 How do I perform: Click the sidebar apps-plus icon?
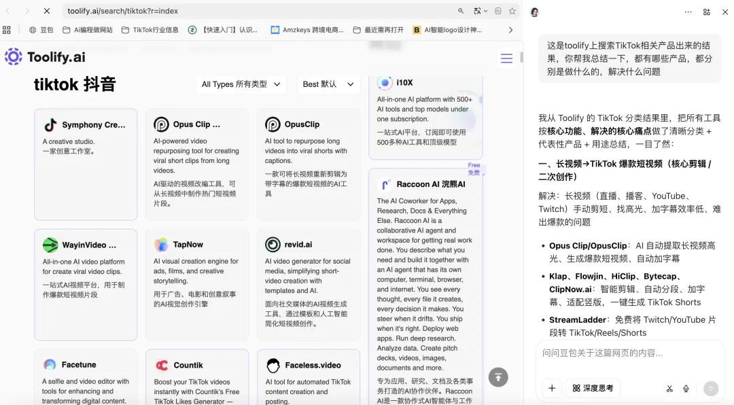click(706, 12)
